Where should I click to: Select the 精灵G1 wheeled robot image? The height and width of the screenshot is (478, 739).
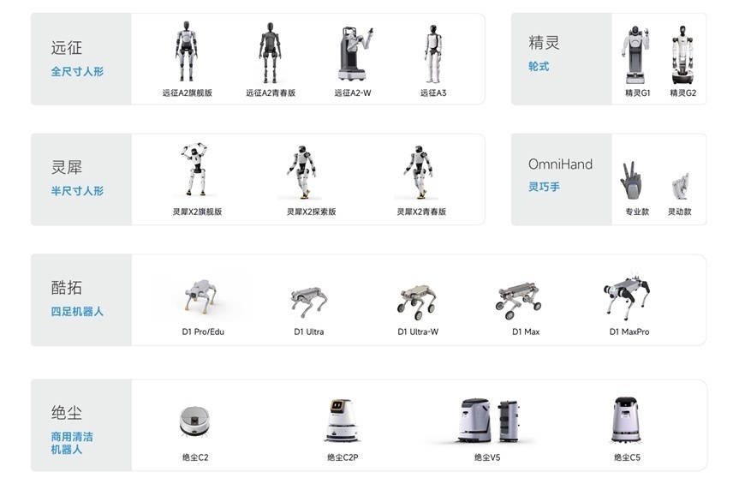pyautogui.click(x=635, y=55)
